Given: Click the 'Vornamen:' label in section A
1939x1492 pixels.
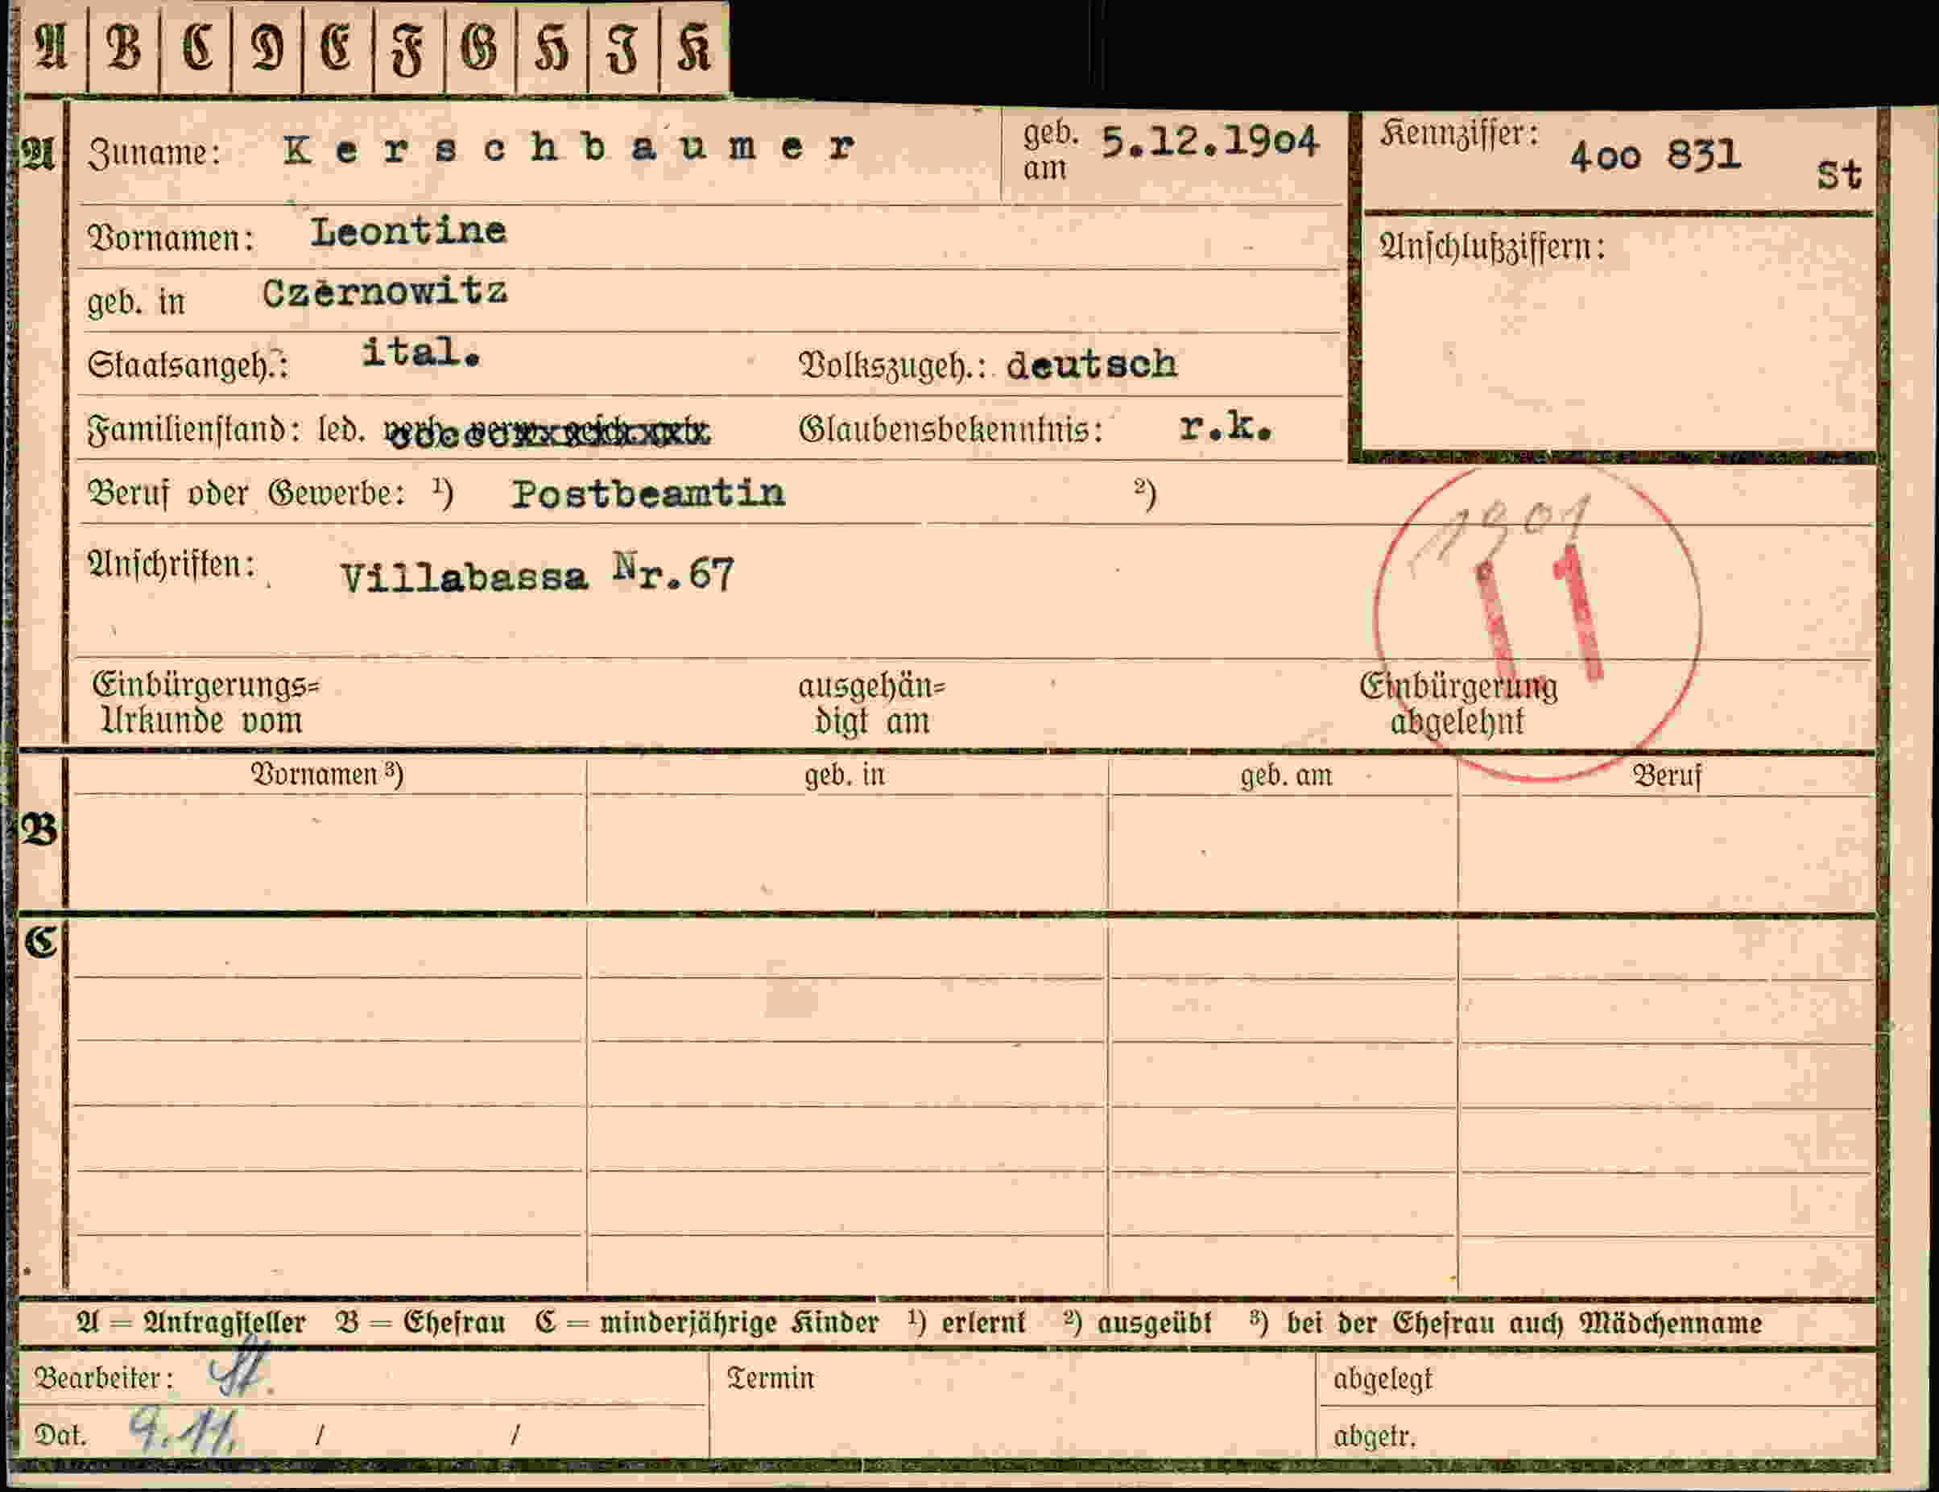Looking at the screenshot, I should click(x=171, y=239).
